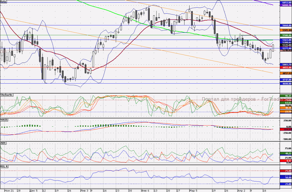Click the red 75.00 RSI level tag
Screen dimensions: 292x192
click(286, 171)
